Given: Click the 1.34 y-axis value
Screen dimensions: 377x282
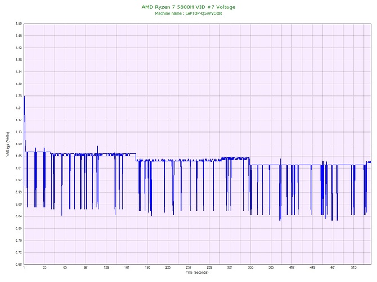Looking at the screenshot, I should point(19,72).
